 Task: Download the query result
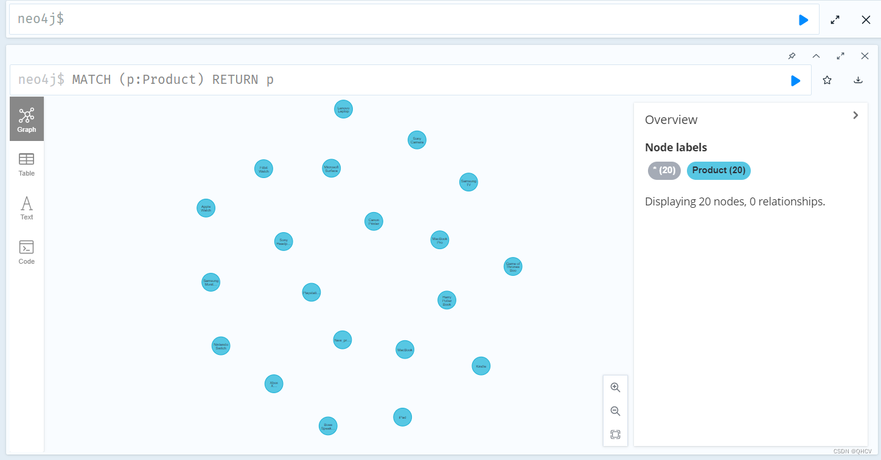coord(858,80)
